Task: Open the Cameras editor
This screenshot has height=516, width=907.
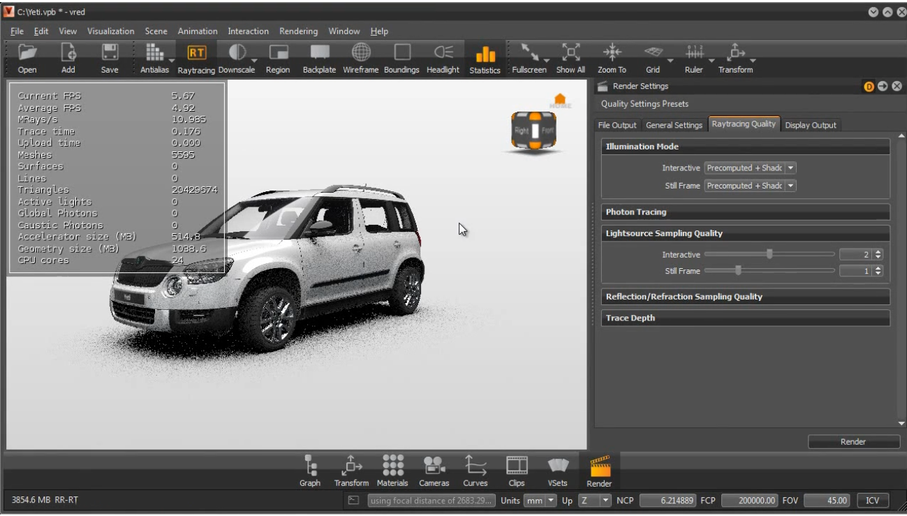Action: tap(434, 471)
